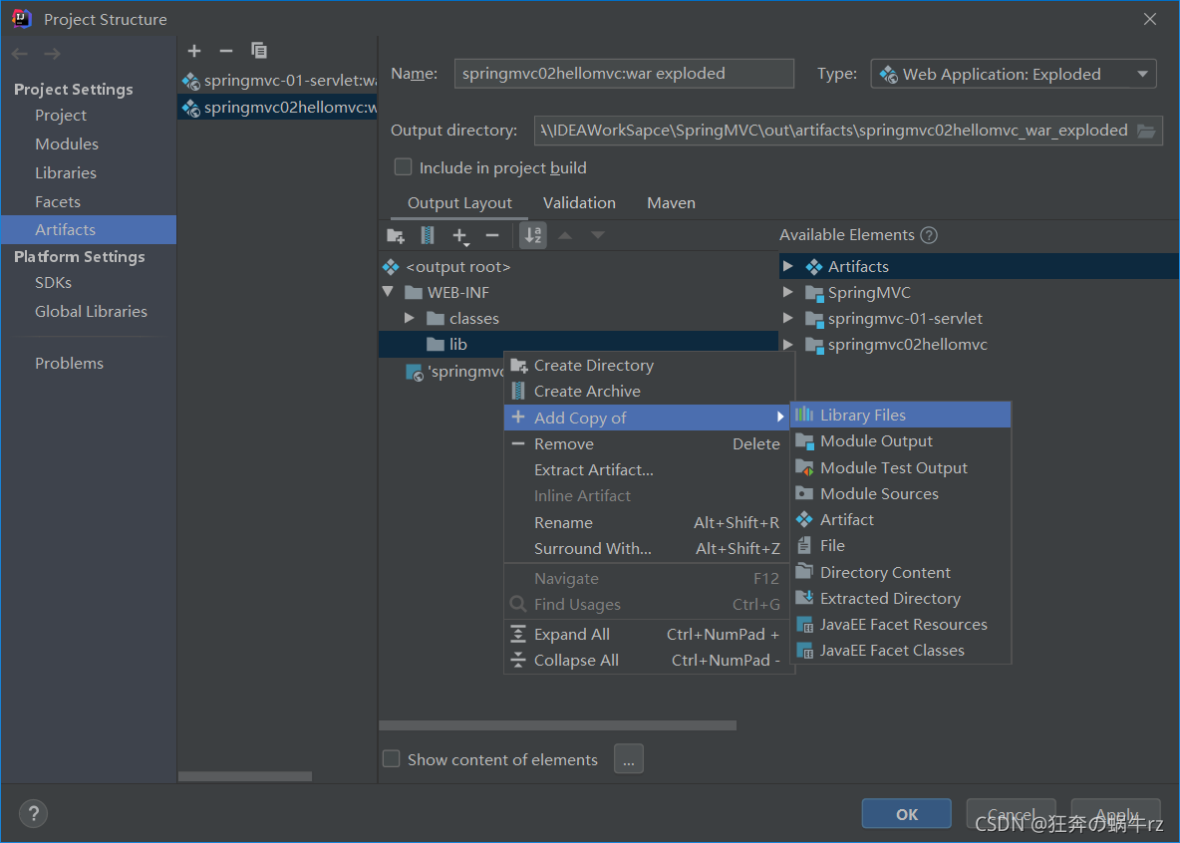1180x843 pixels.
Task: Select Artifact in submenu
Action: pyautogui.click(x=900, y=519)
